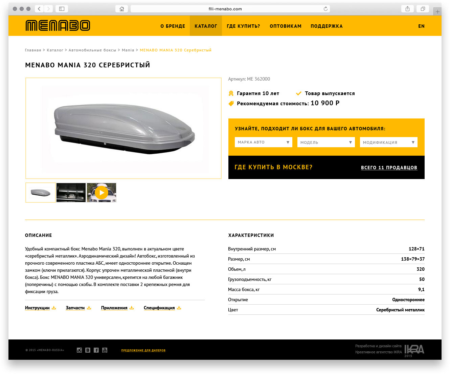Open the Инструкции download link
Image resolution: width=450 pixels, height=375 pixels.
click(37, 308)
